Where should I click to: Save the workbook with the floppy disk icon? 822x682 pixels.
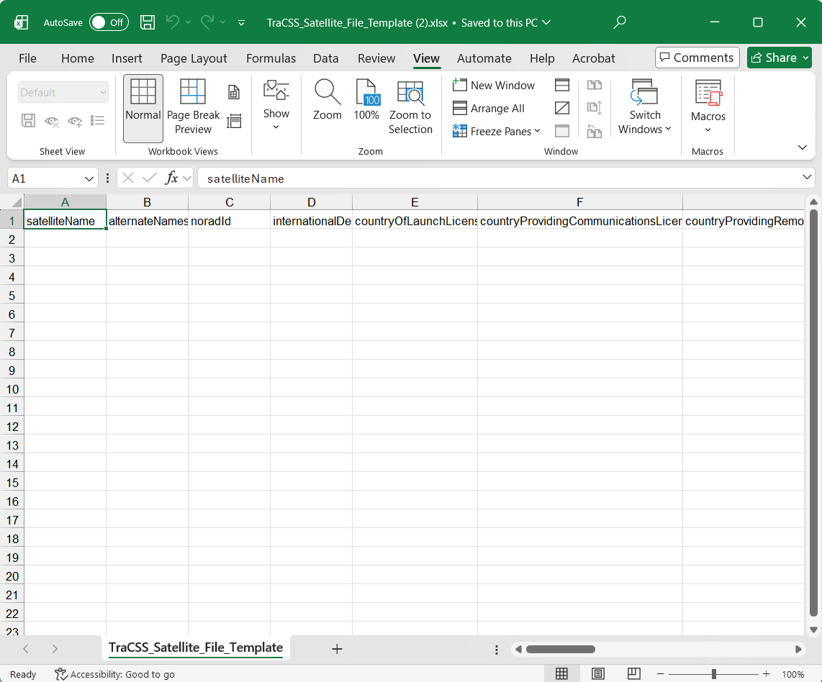(x=148, y=22)
